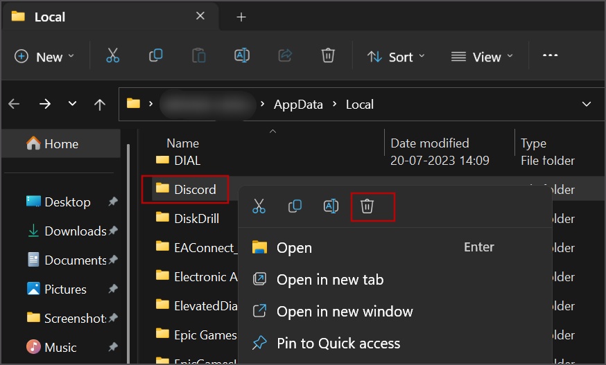
Task: Expand recent locations chevron
Action: click(72, 103)
